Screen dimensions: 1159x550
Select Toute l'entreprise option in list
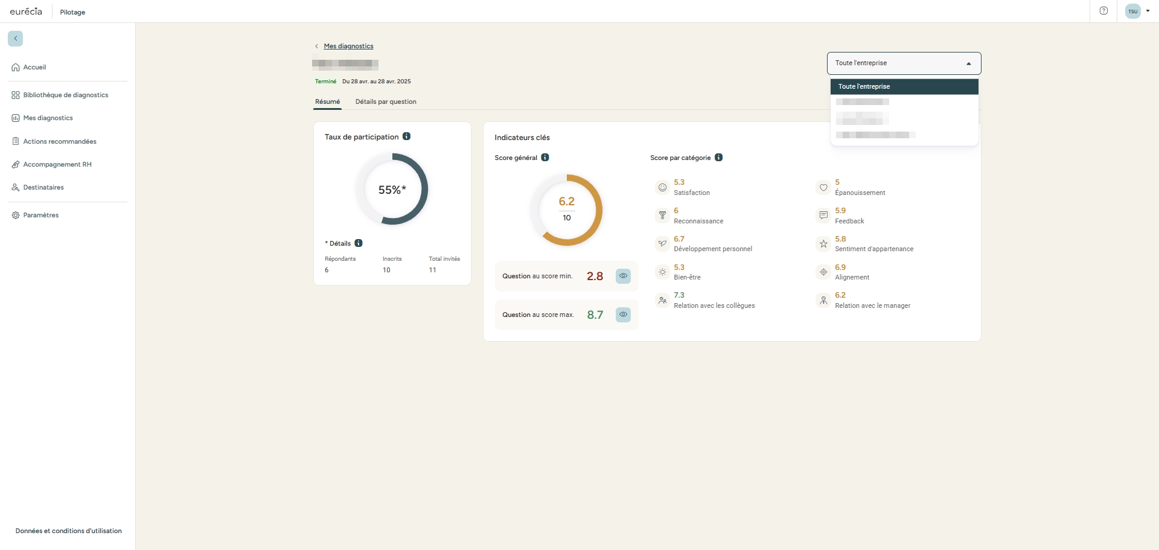[x=904, y=86]
